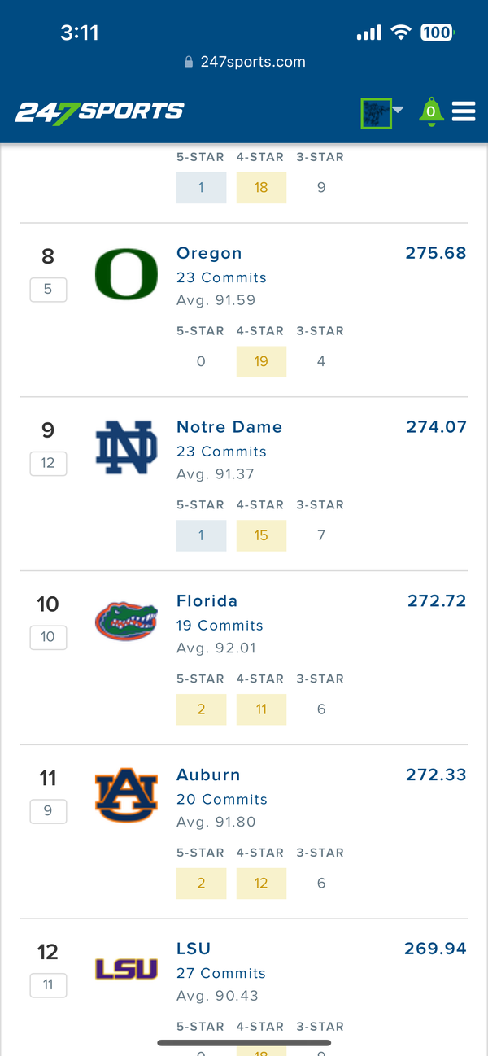
Task: Select Florida's 5-star count box
Action: click(x=201, y=709)
